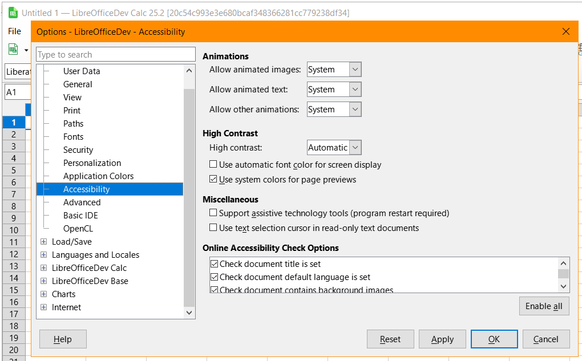Viewport: 582px width, 361px height.
Task: Expand the Charts node
Action: pyautogui.click(x=44, y=294)
